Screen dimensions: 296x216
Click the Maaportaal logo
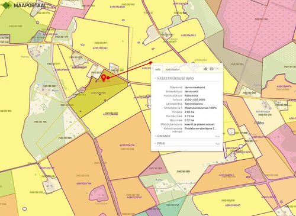(25, 5)
